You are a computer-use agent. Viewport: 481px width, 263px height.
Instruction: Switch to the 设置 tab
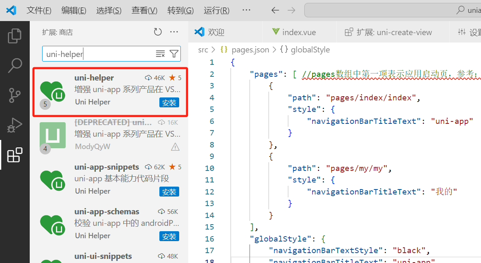(465, 32)
